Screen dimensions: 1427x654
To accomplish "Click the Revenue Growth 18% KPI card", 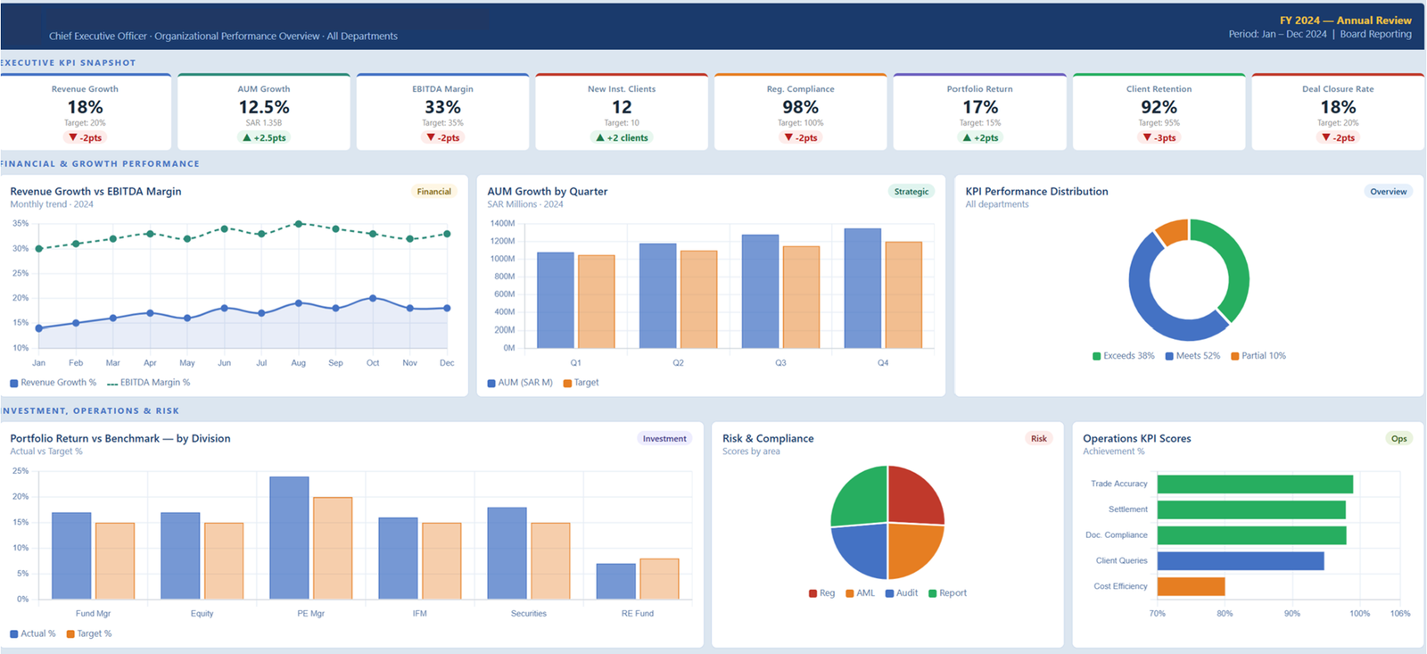I will [86, 112].
